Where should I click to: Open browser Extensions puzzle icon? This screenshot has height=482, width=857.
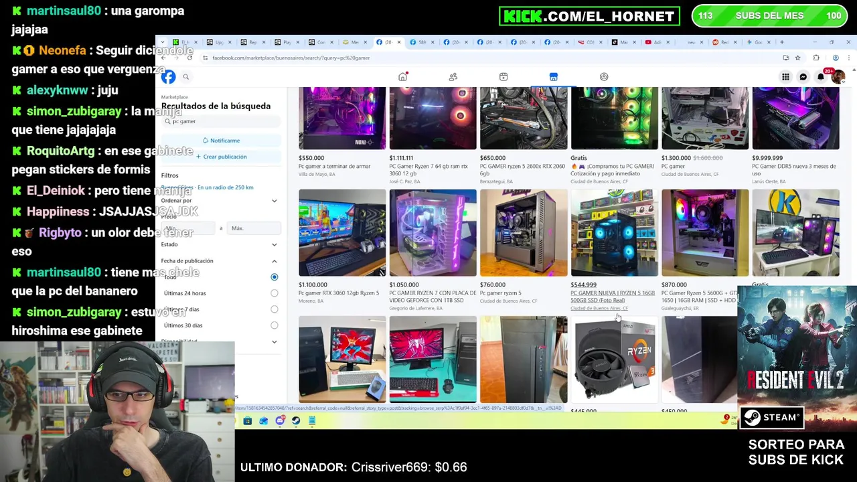pyautogui.click(x=815, y=58)
